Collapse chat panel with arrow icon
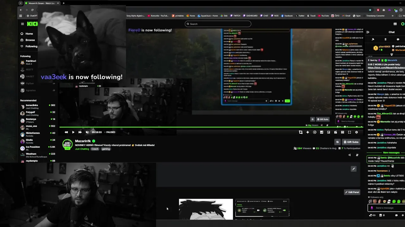 pyautogui.click(x=368, y=32)
